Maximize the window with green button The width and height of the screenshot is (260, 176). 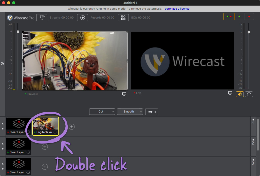[14, 3]
